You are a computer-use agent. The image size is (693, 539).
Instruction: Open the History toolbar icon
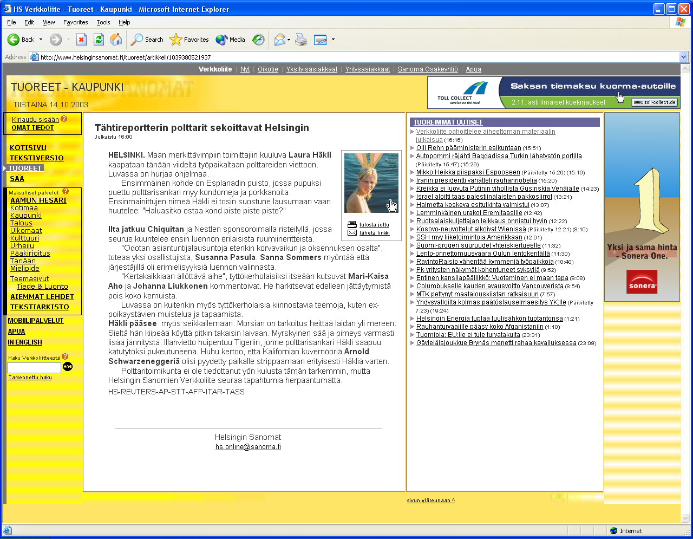tap(259, 40)
